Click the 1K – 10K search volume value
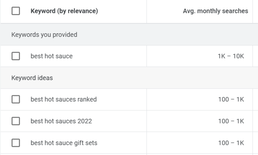The width and height of the screenshot is (258, 155). pyautogui.click(x=231, y=56)
